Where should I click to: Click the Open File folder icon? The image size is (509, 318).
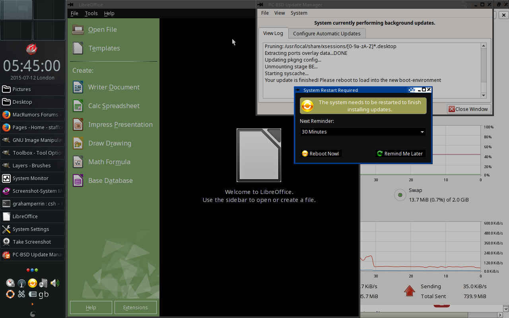click(x=78, y=29)
